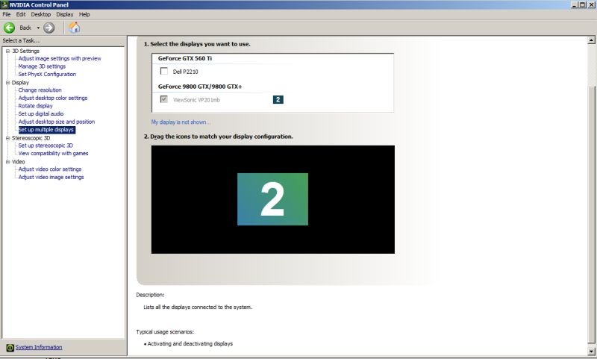Open Set up digital audio
This screenshot has width=597, height=359.
coord(41,114)
